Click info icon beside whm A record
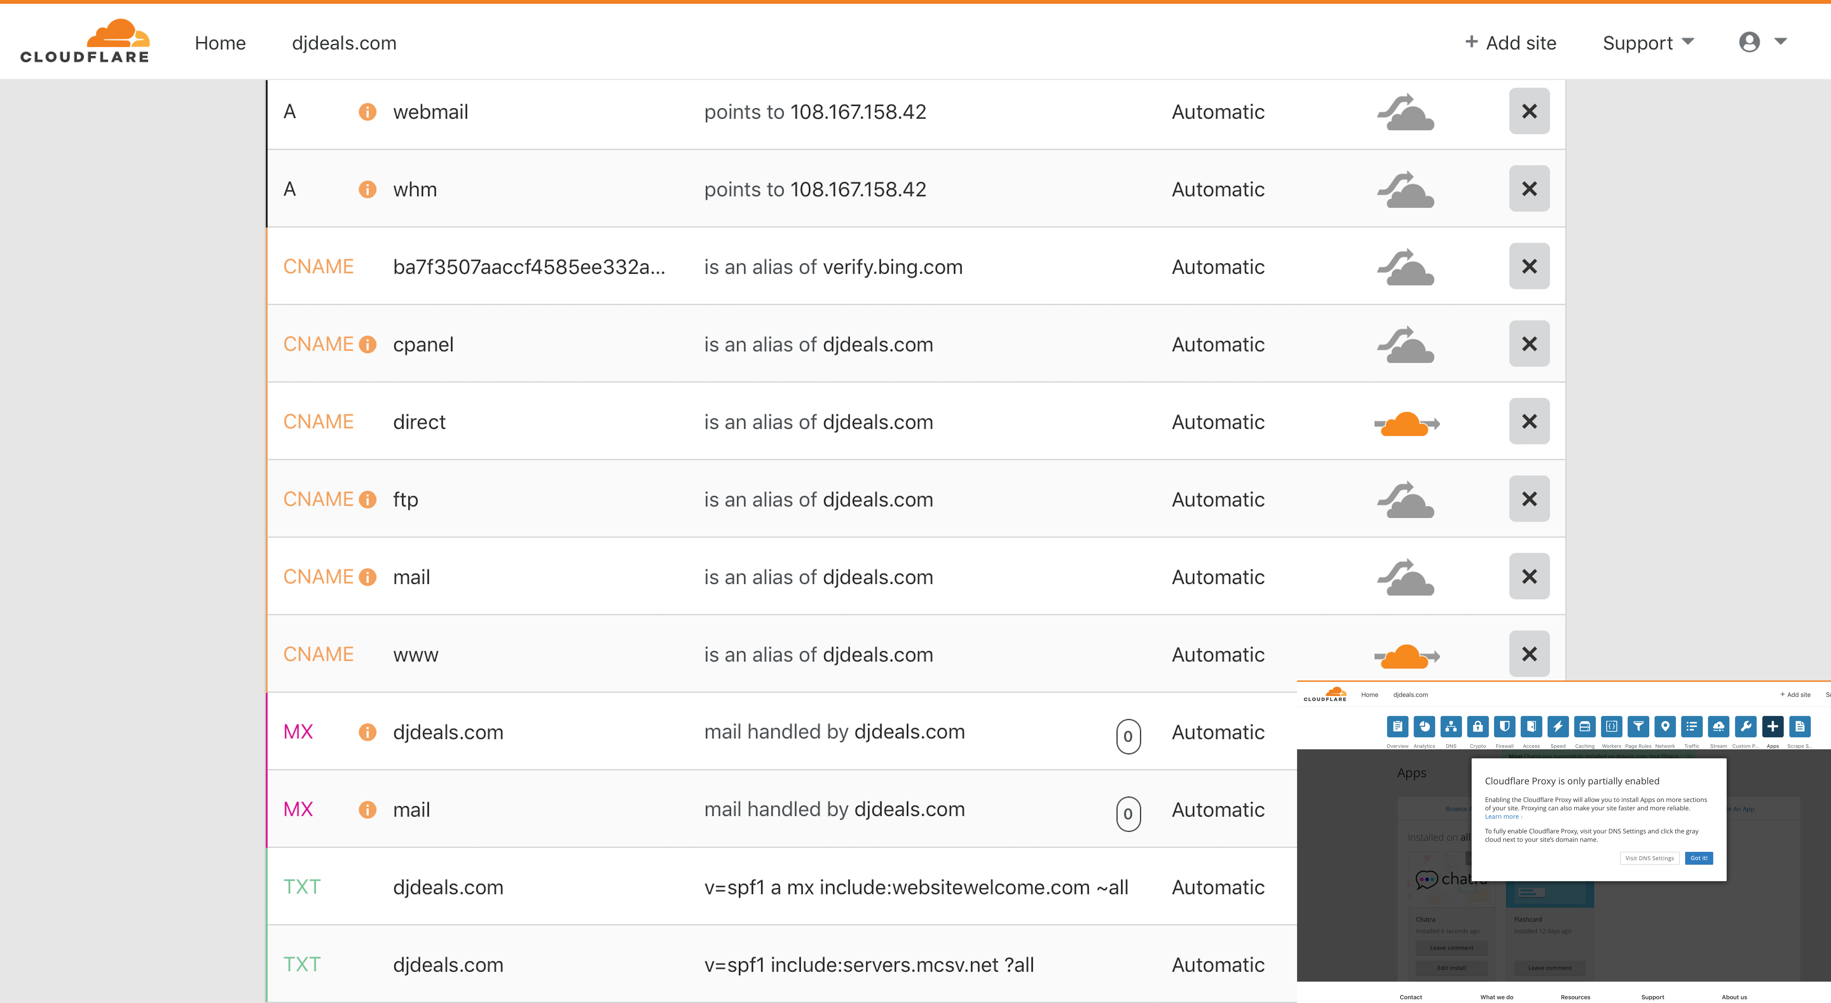Viewport: 1831px width, 1003px height. click(x=367, y=189)
